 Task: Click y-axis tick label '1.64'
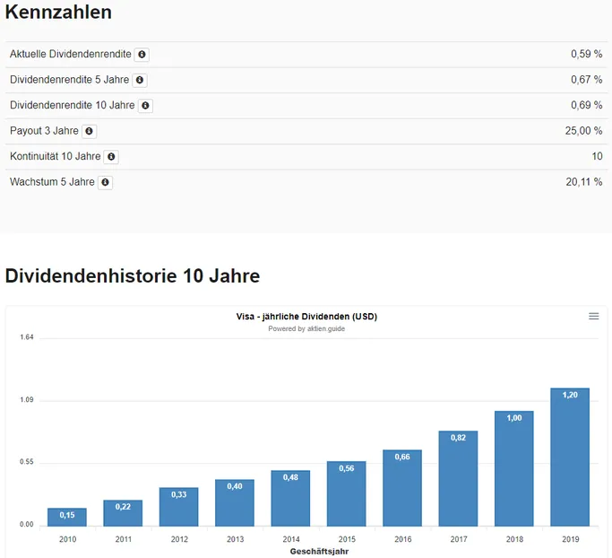click(x=27, y=337)
